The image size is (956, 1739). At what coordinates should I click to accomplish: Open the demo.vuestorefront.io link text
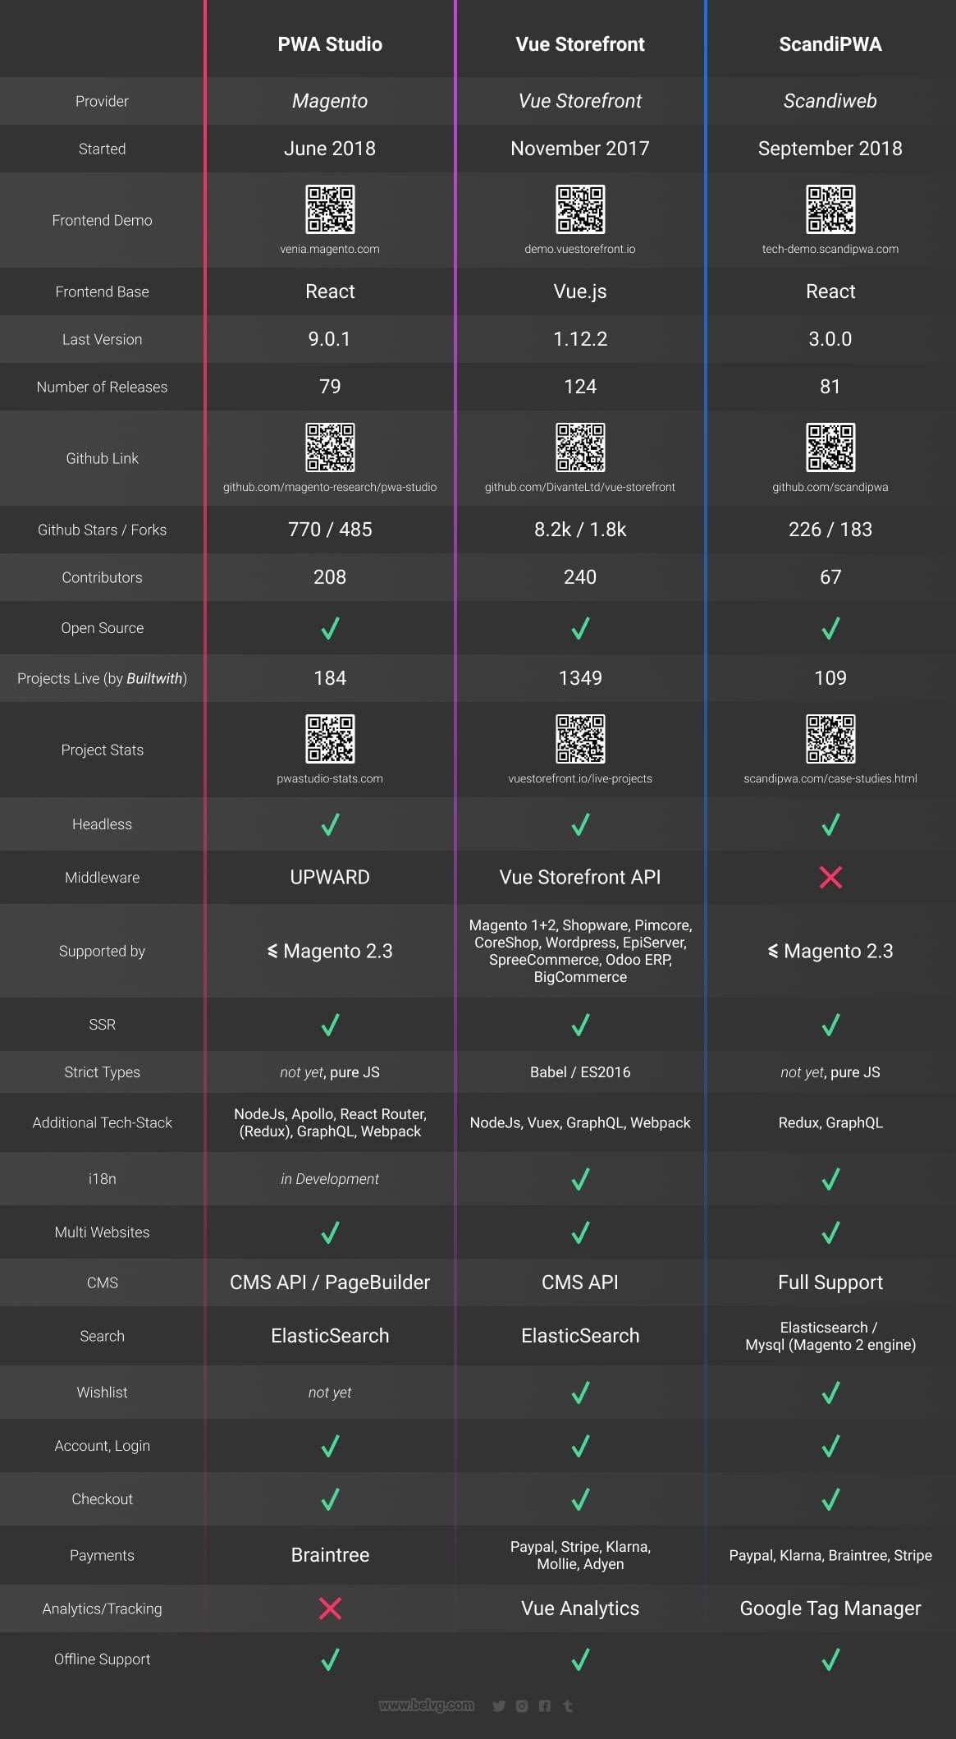580,249
